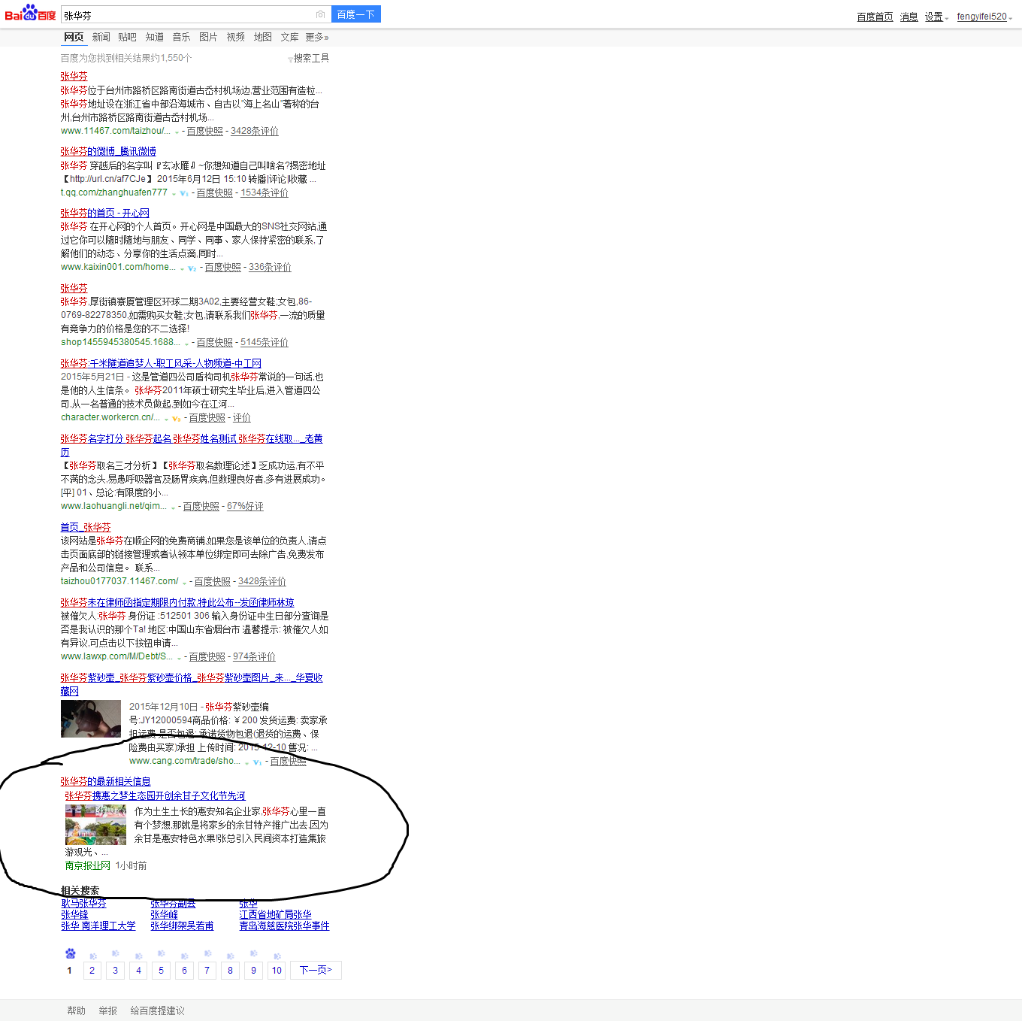Expand arrow next to www.kaixin001.com URL

point(182,268)
